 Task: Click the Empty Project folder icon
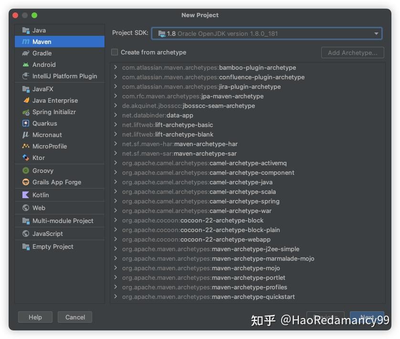[26, 246]
